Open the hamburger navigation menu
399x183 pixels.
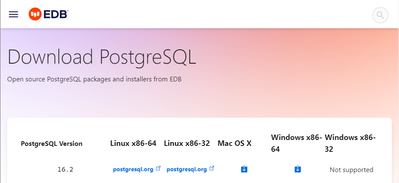(13, 14)
